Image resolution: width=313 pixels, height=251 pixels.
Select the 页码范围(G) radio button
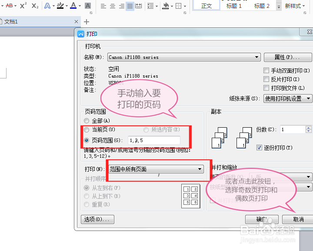coord(87,140)
